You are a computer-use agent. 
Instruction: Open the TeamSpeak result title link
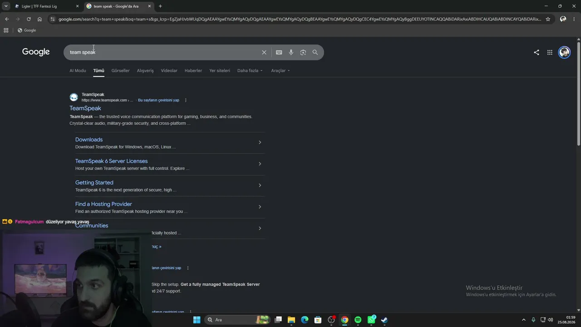pyautogui.click(x=85, y=108)
